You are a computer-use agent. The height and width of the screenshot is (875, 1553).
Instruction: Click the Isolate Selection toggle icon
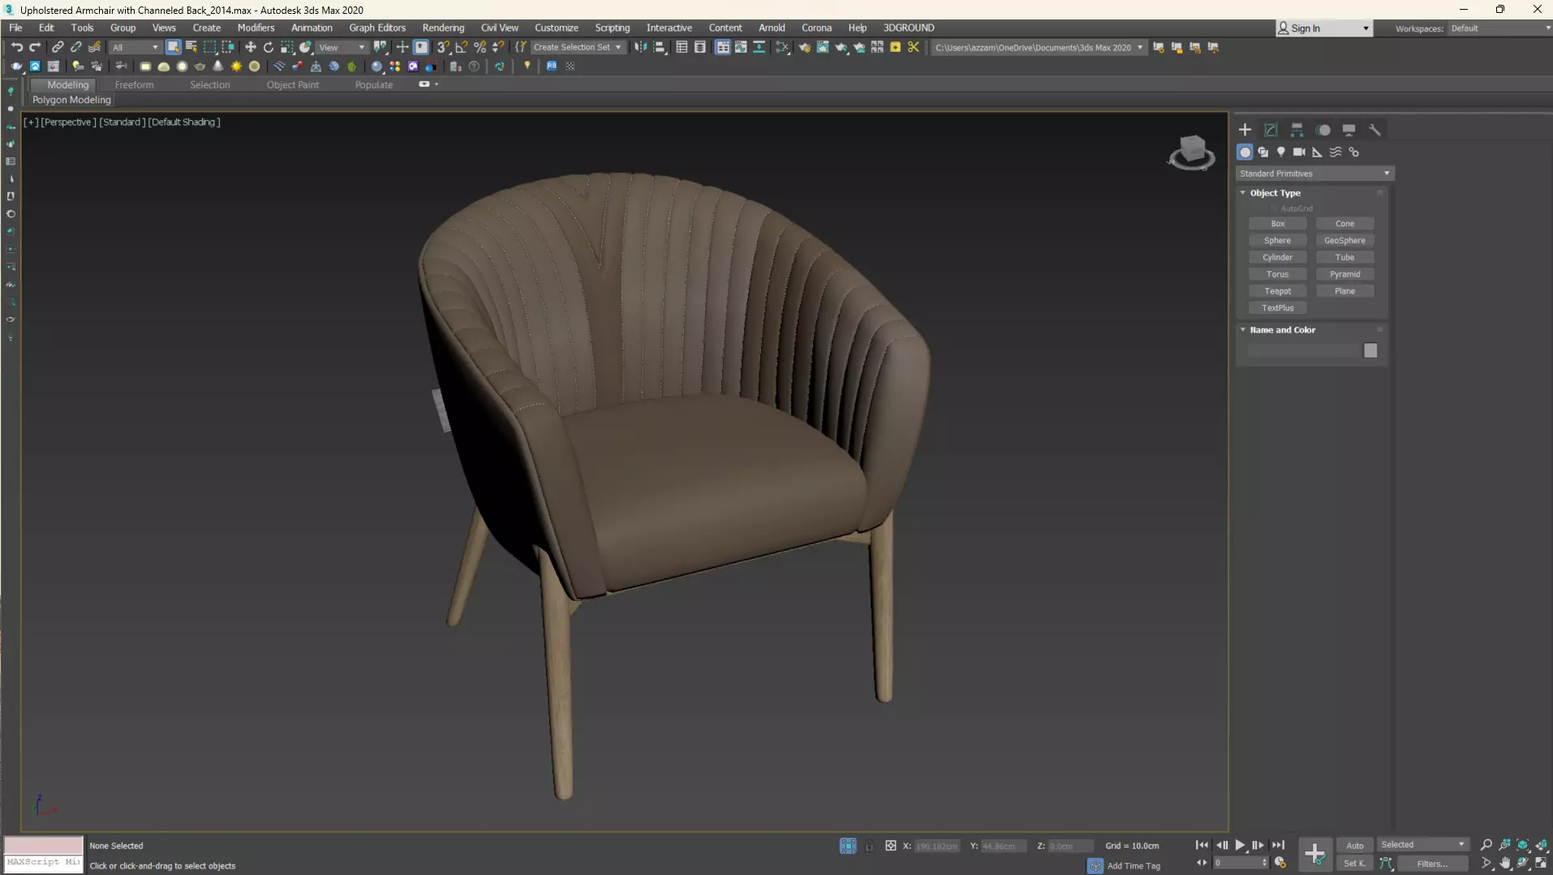pyautogui.click(x=848, y=846)
